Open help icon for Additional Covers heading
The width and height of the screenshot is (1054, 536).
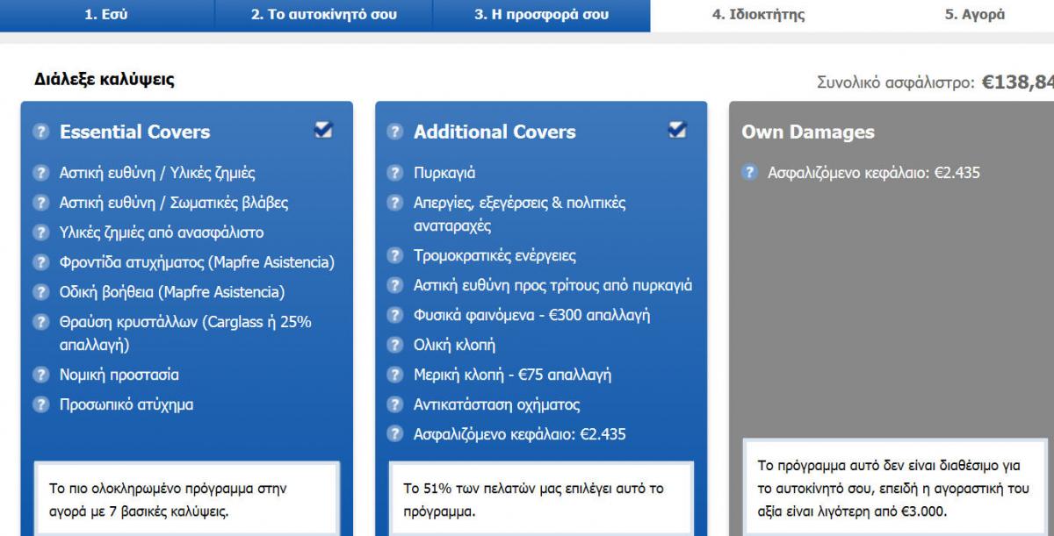395,132
